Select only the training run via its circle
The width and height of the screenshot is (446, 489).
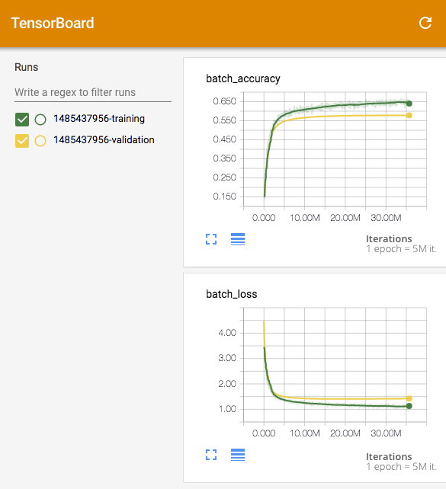[x=40, y=120]
